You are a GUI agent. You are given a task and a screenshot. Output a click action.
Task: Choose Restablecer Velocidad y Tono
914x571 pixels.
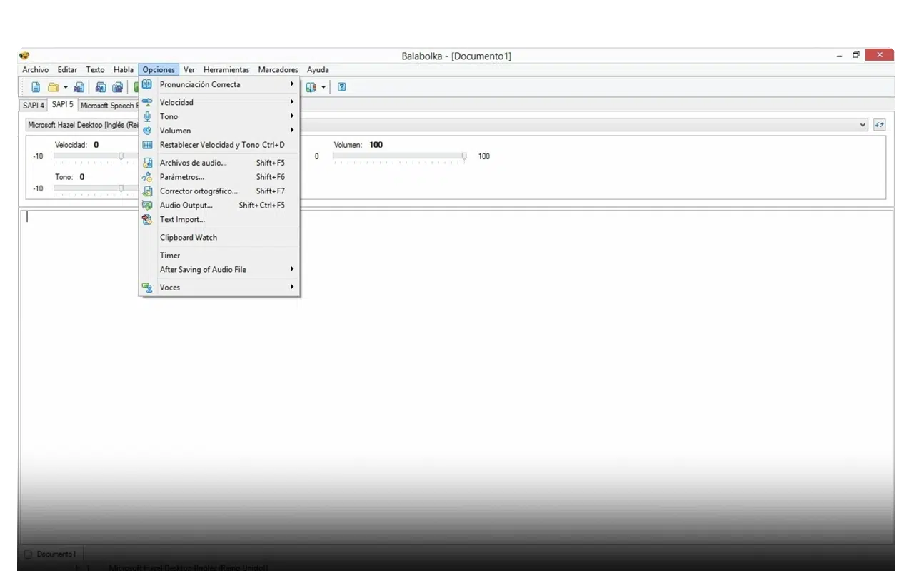[219, 145]
